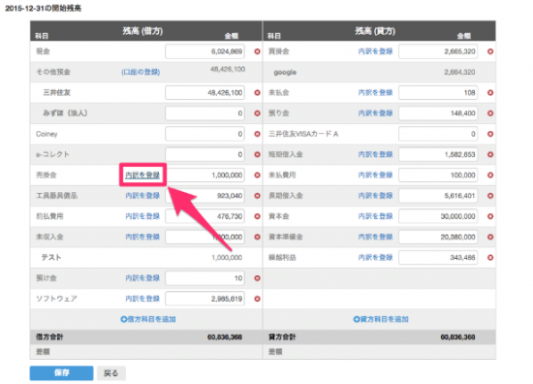Select the テスト sub-account row text
The height and width of the screenshot is (384, 533).
point(51,258)
